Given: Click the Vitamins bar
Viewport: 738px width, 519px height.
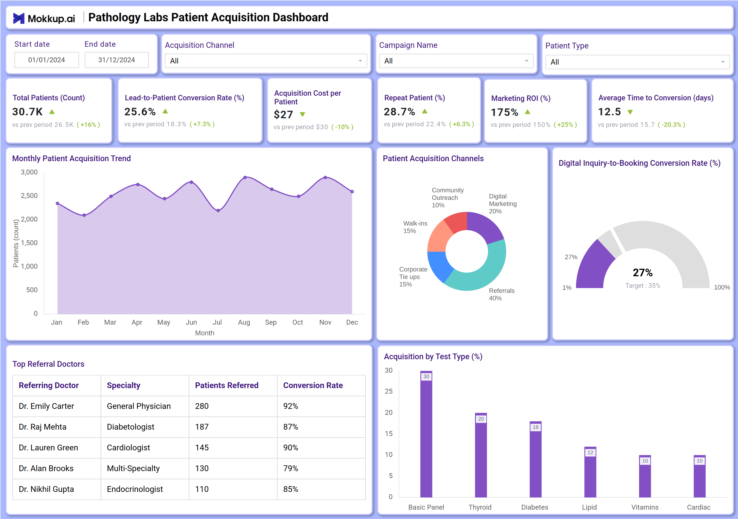Looking at the screenshot, I should coord(645,476).
